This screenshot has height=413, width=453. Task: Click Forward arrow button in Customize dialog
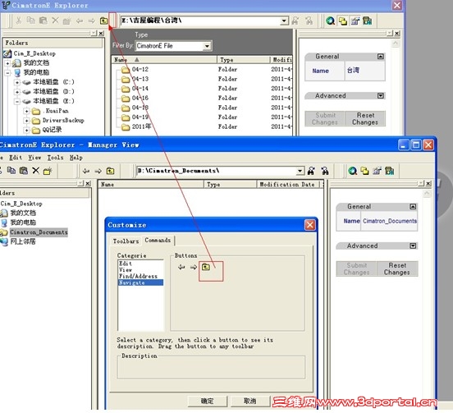194,267
